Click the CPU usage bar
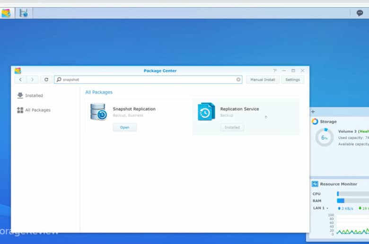The image size is (369, 244). 353,194
